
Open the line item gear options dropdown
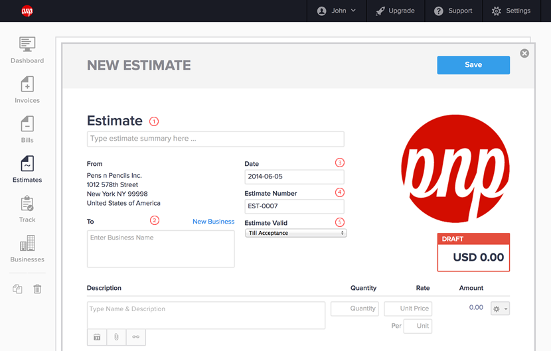(500, 309)
